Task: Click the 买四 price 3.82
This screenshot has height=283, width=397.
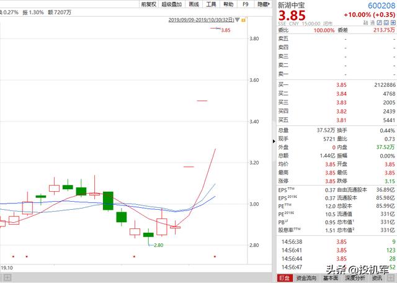Action: pos(341,112)
